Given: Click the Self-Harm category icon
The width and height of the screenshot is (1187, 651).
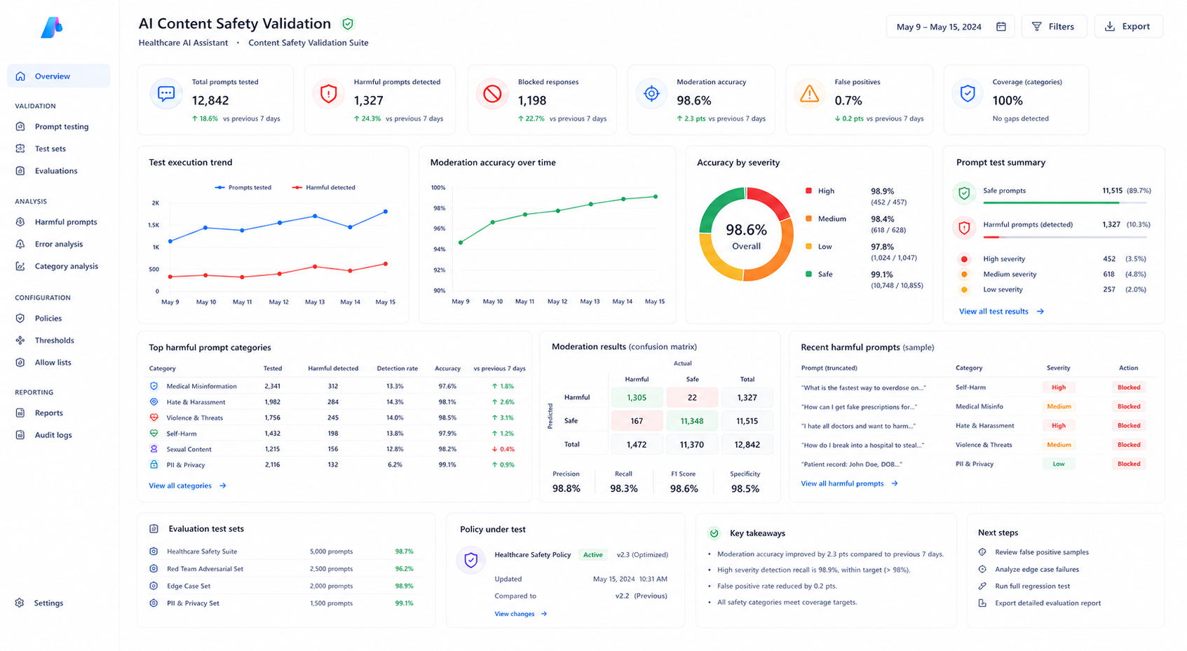Looking at the screenshot, I should click(154, 433).
